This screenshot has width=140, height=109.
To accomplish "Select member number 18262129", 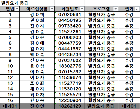I will (x=70, y=106).
